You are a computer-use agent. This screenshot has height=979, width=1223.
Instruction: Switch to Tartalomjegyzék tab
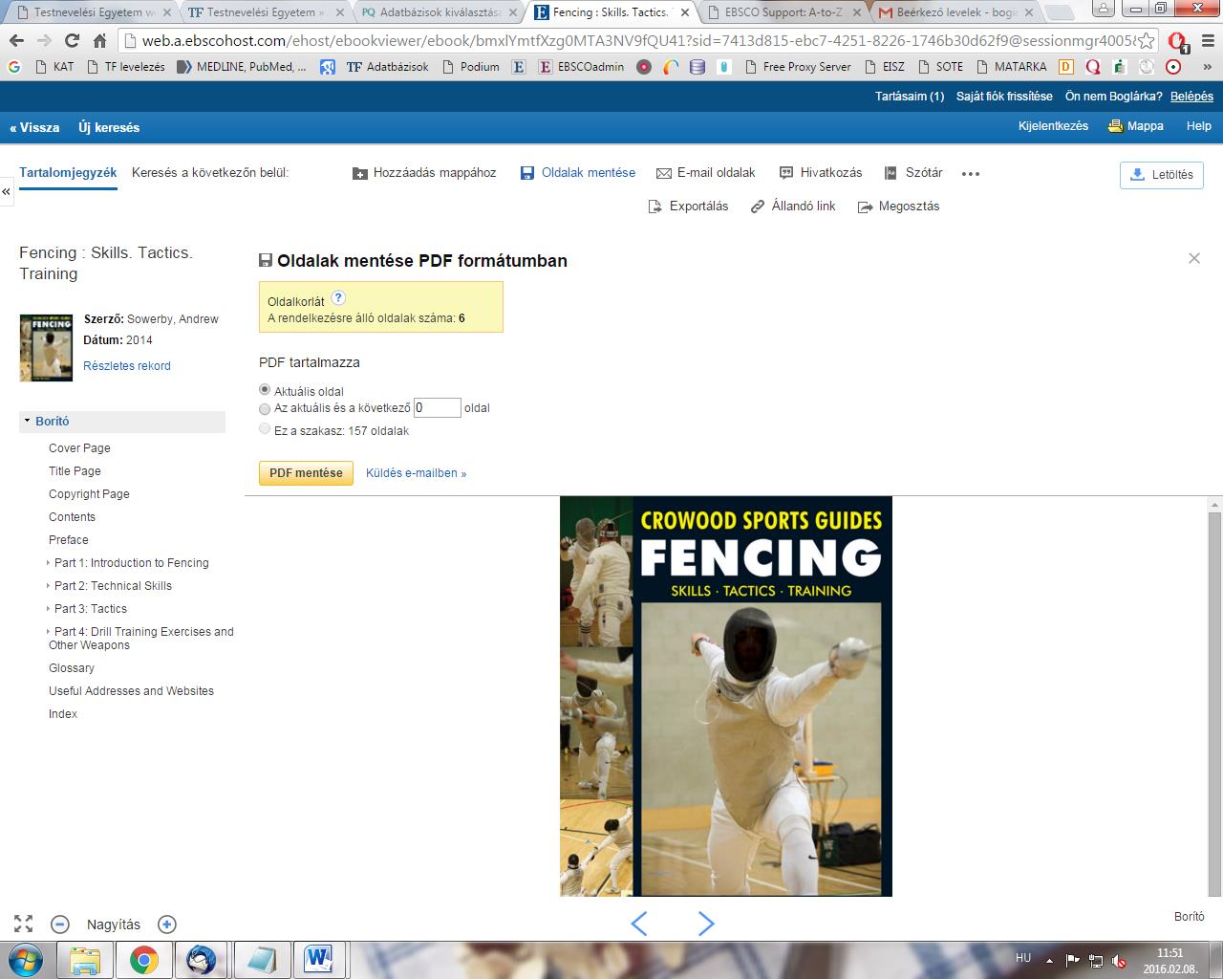68,173
